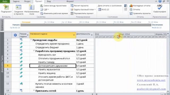
Task: Open the Файл tab
Action: (5, 1)
